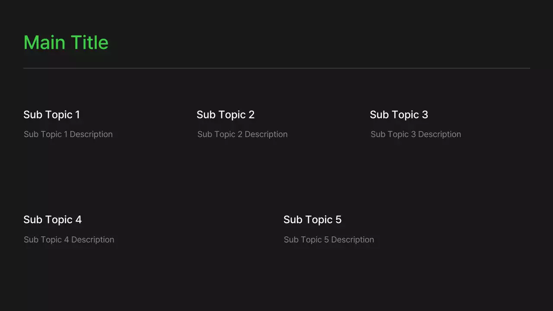Click the Sub Topic 3 heading
This screenshot has width=553, height=311.
tap(399, 114)
